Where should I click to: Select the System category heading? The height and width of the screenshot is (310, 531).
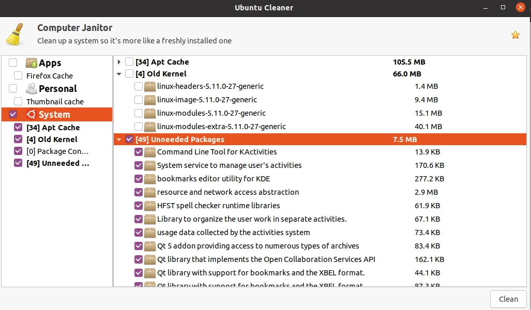pos(54,115)
